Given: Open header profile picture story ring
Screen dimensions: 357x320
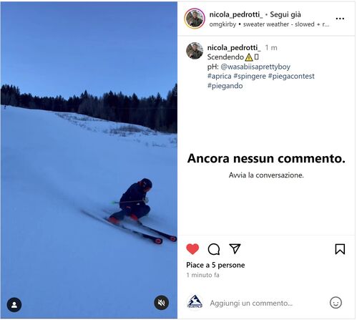Looking at the screenshot, I should (195, 19).
